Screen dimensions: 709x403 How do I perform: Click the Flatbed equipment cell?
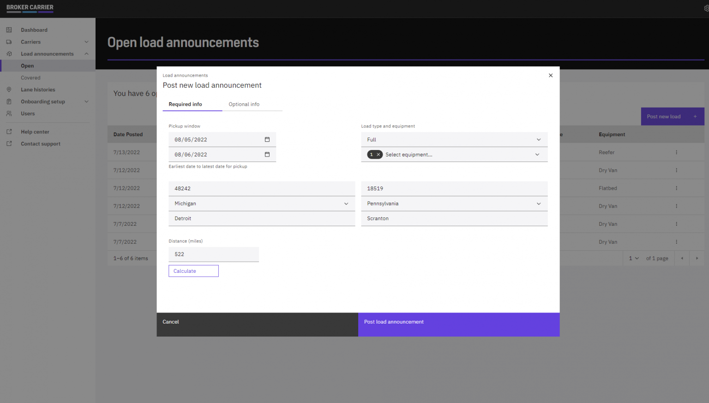pyautogui.click(x=608, y=188)
